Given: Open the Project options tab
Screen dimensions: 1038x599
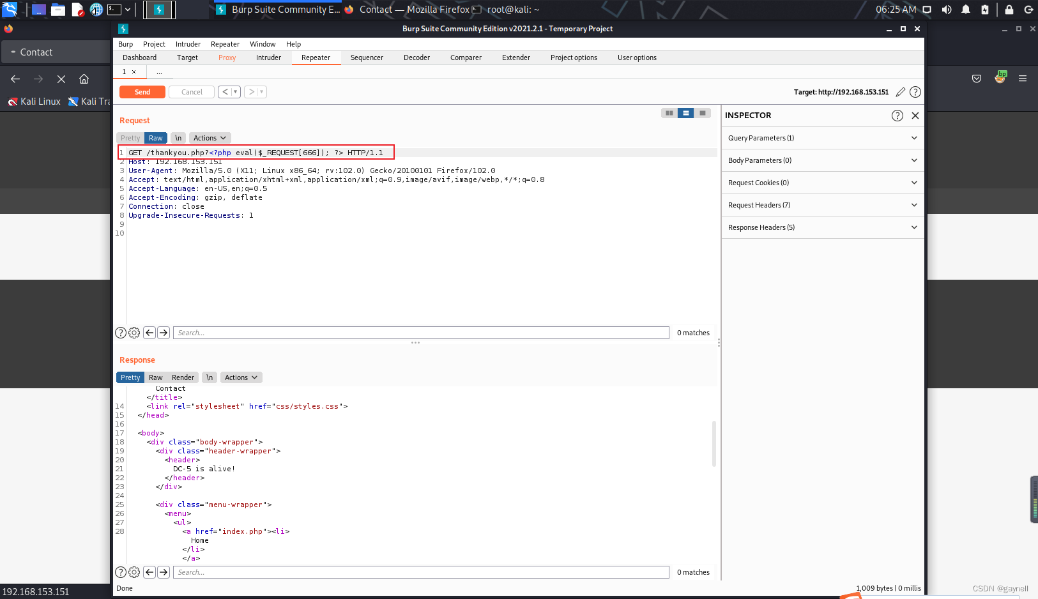Looking at the screenshot, I should tap(574, 57).
